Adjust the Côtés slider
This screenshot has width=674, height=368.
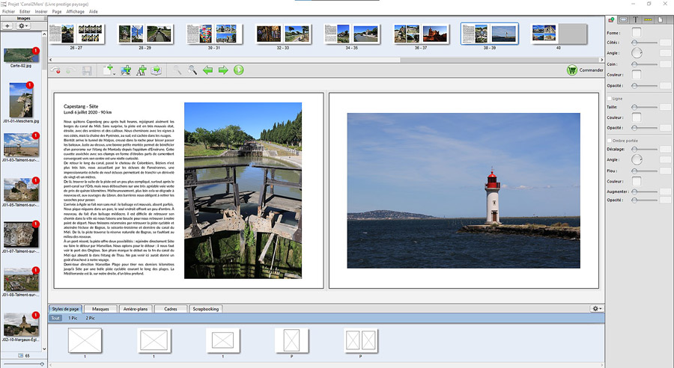[x=644, y=43]
